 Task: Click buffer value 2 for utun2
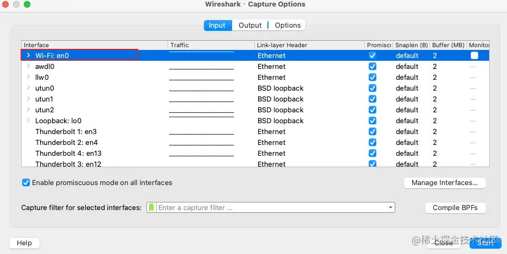coord(434,110)
